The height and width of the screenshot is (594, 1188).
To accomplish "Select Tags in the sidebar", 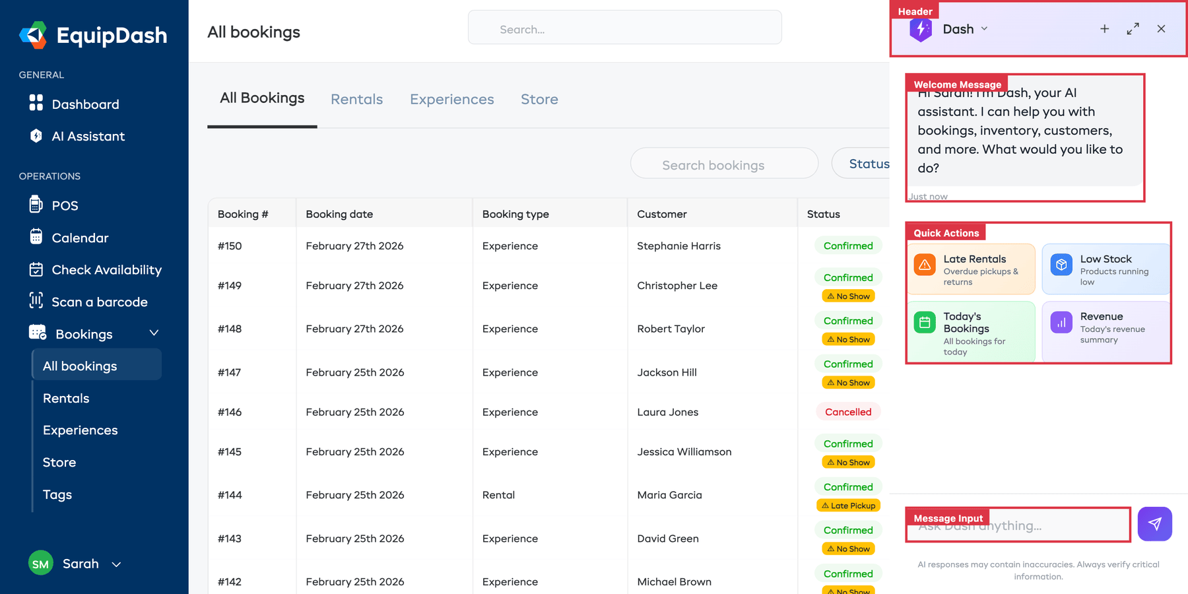I will pyautogui.click(x=57, y=494).
